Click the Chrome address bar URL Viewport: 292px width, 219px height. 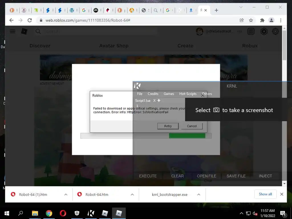[88, 20]
